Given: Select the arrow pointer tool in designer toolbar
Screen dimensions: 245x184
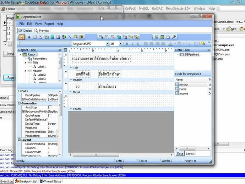Looking at the screenshot, I should click(22, 37).
